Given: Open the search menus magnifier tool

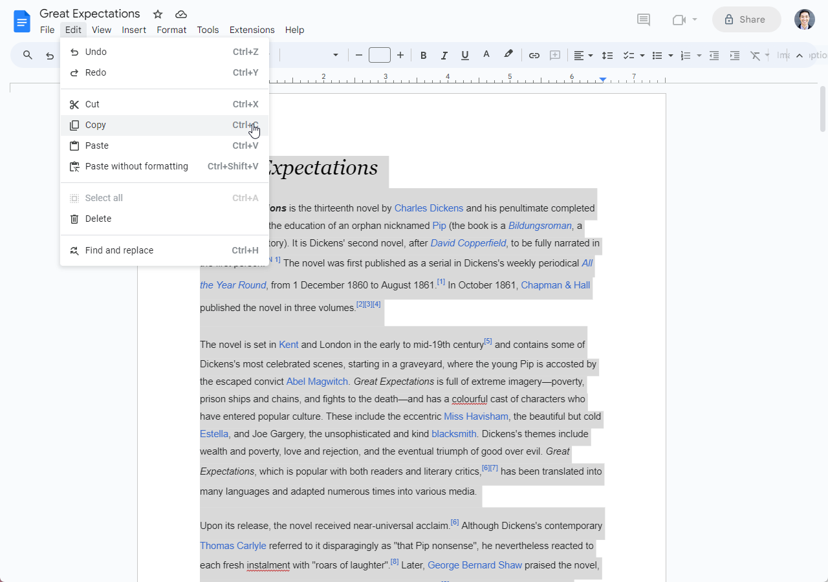Looking at the screenshot, I should 28,56.
